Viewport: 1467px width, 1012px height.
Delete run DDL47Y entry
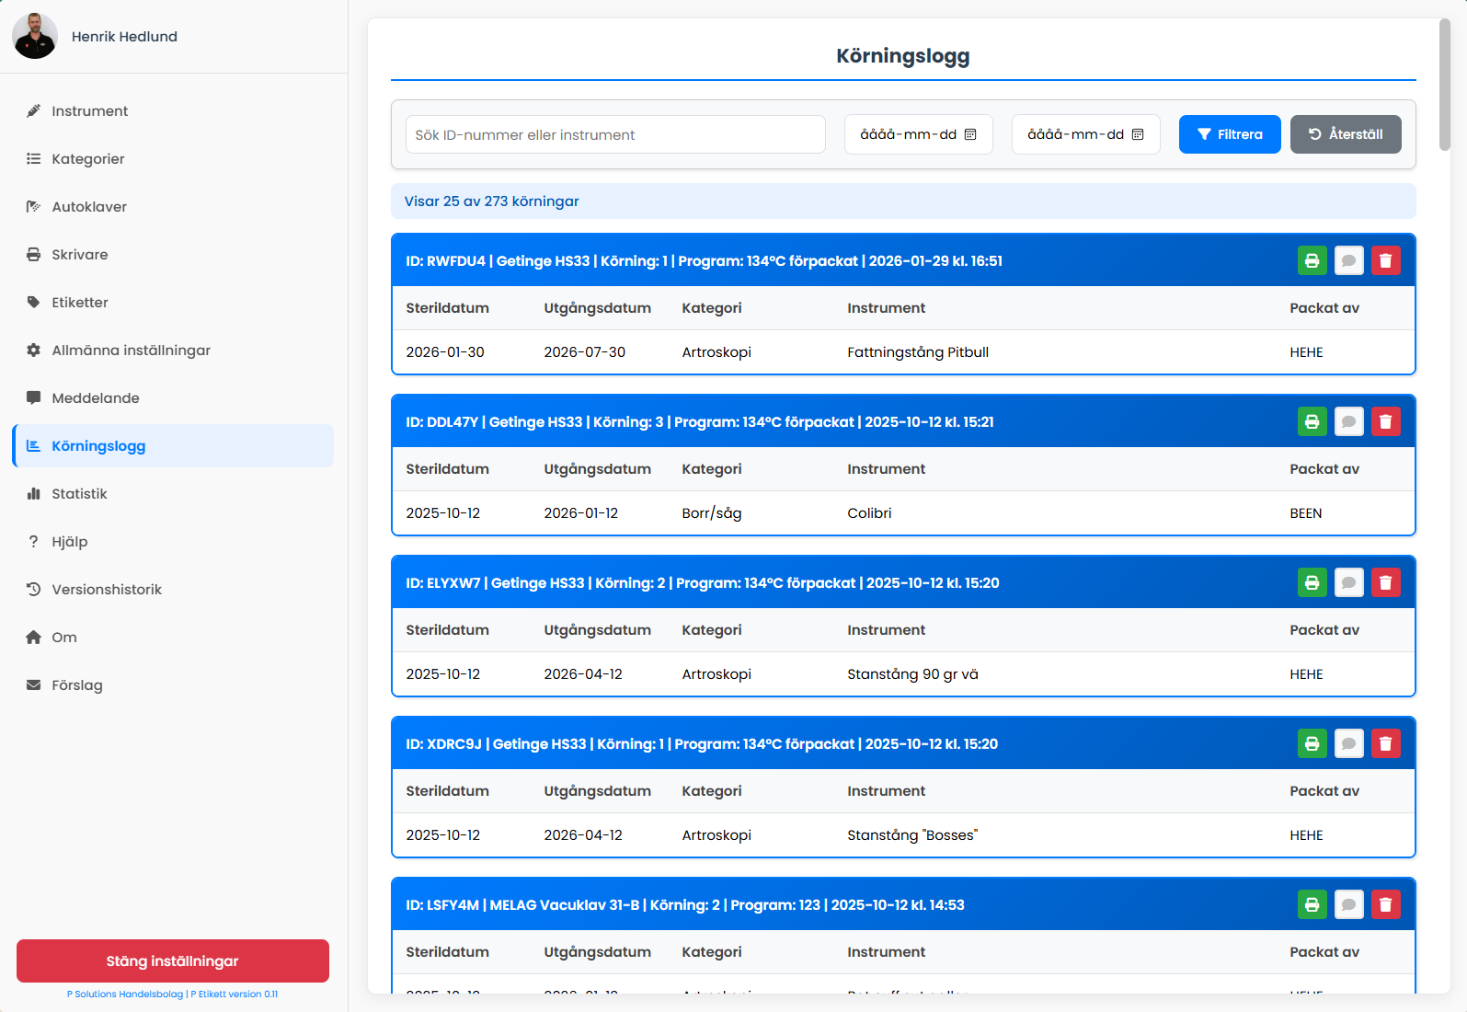click(x=1385, y=422)
